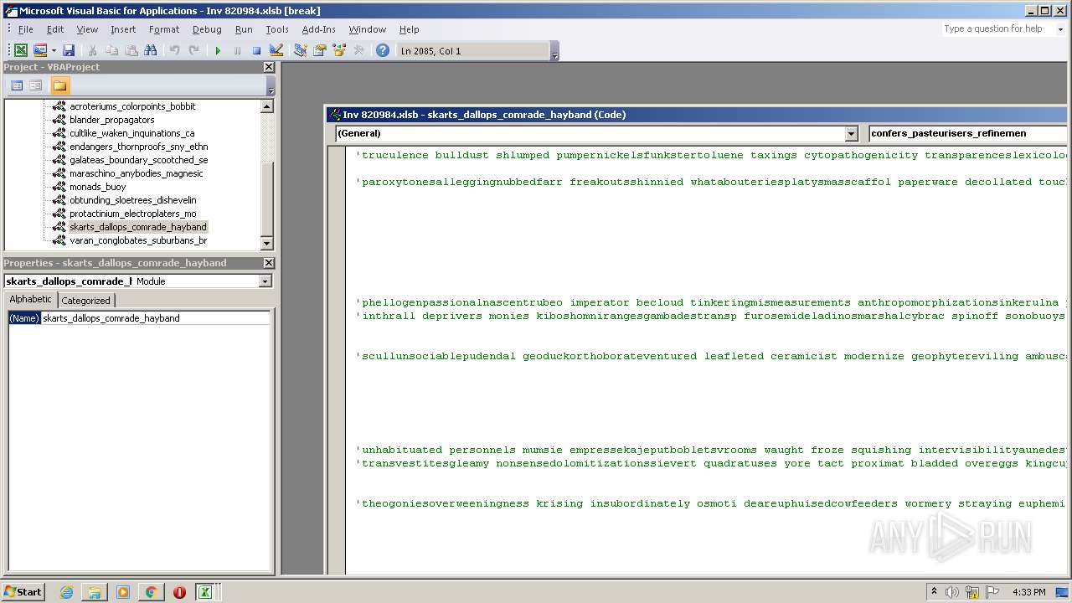Viewport: 1072px width, 603px height.
Task: Open the Window menu
Action: click(x=368, y=29)
